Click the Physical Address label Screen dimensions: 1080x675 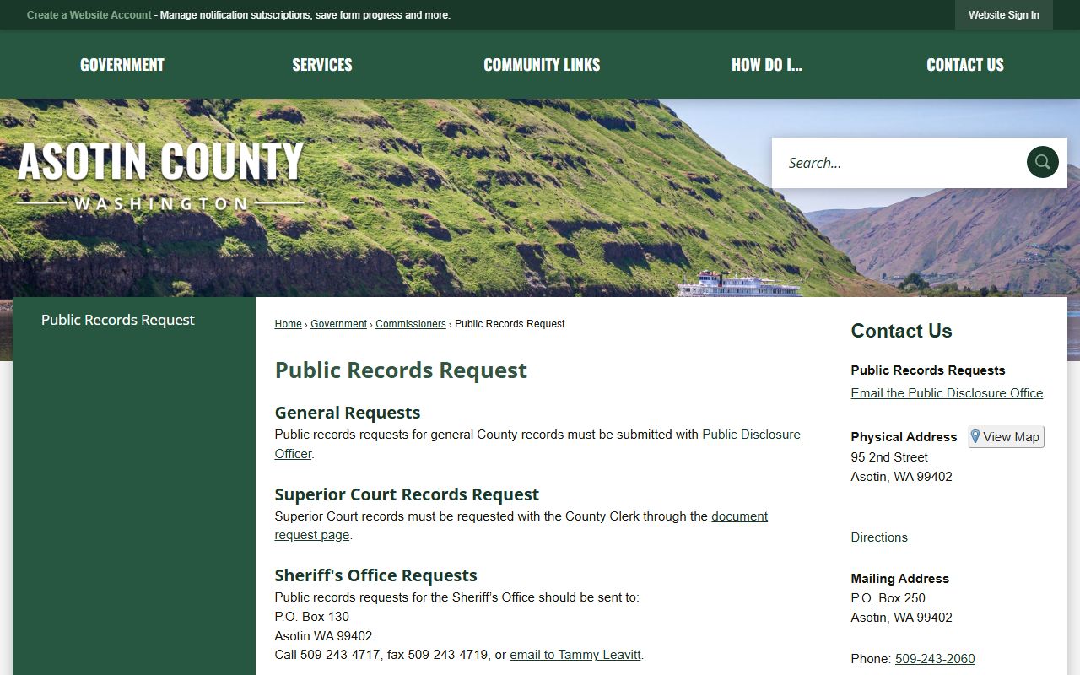(904, 437)
